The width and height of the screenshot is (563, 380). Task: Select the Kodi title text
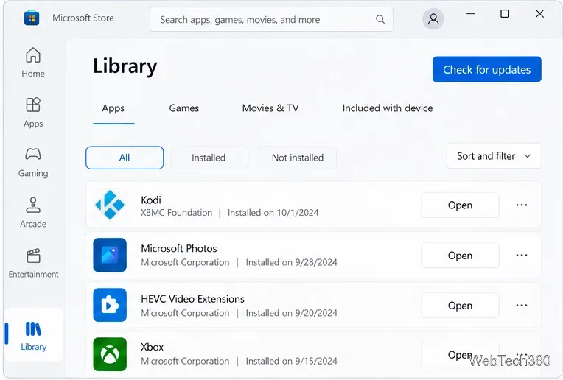pyautogui.click(x=151, y=200)
